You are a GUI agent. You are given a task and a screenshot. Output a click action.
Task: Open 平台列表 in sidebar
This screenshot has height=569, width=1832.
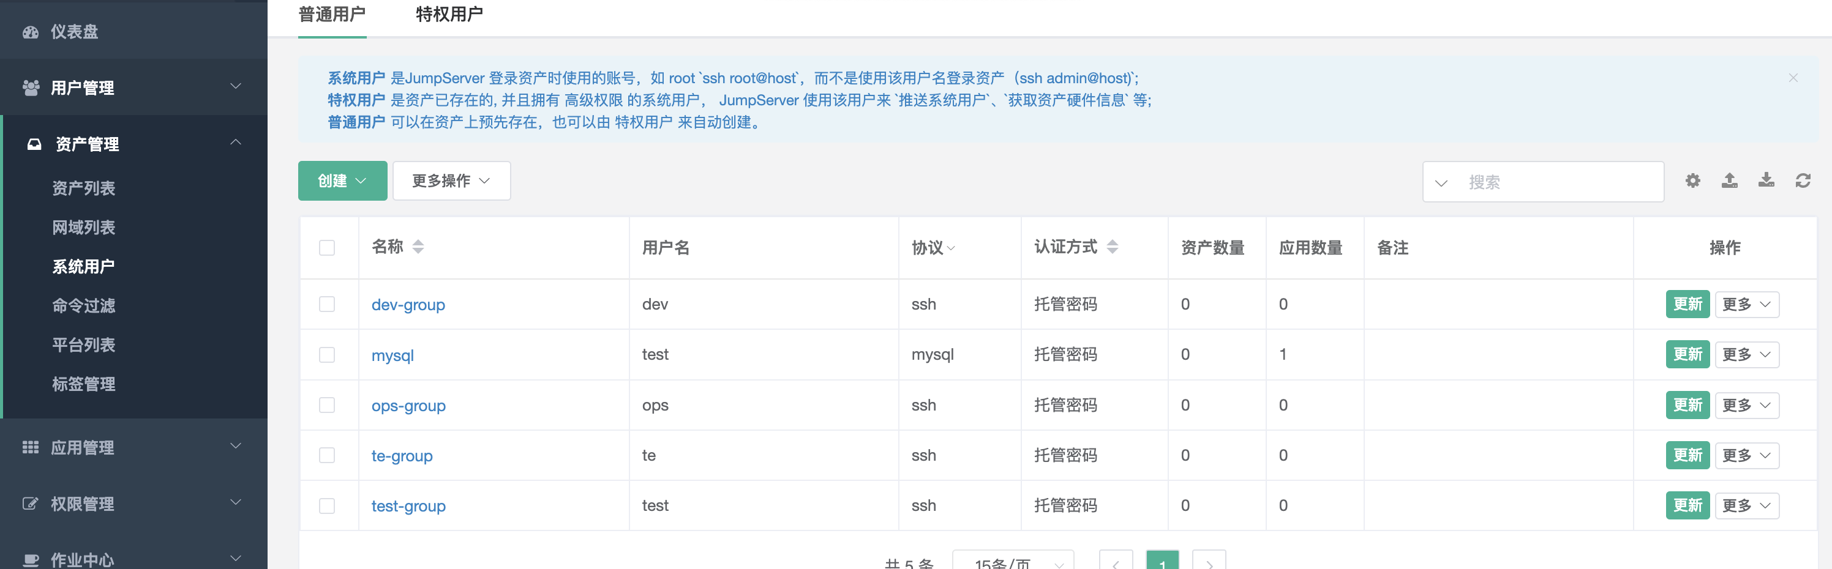tap(83, 344)
